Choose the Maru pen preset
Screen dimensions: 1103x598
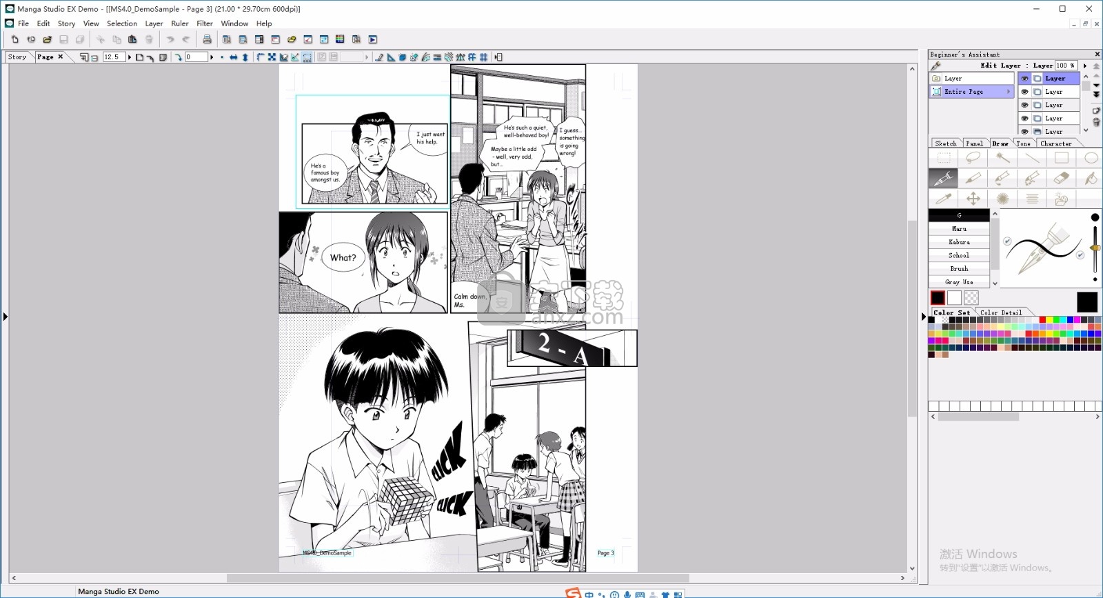coord(959,229)
